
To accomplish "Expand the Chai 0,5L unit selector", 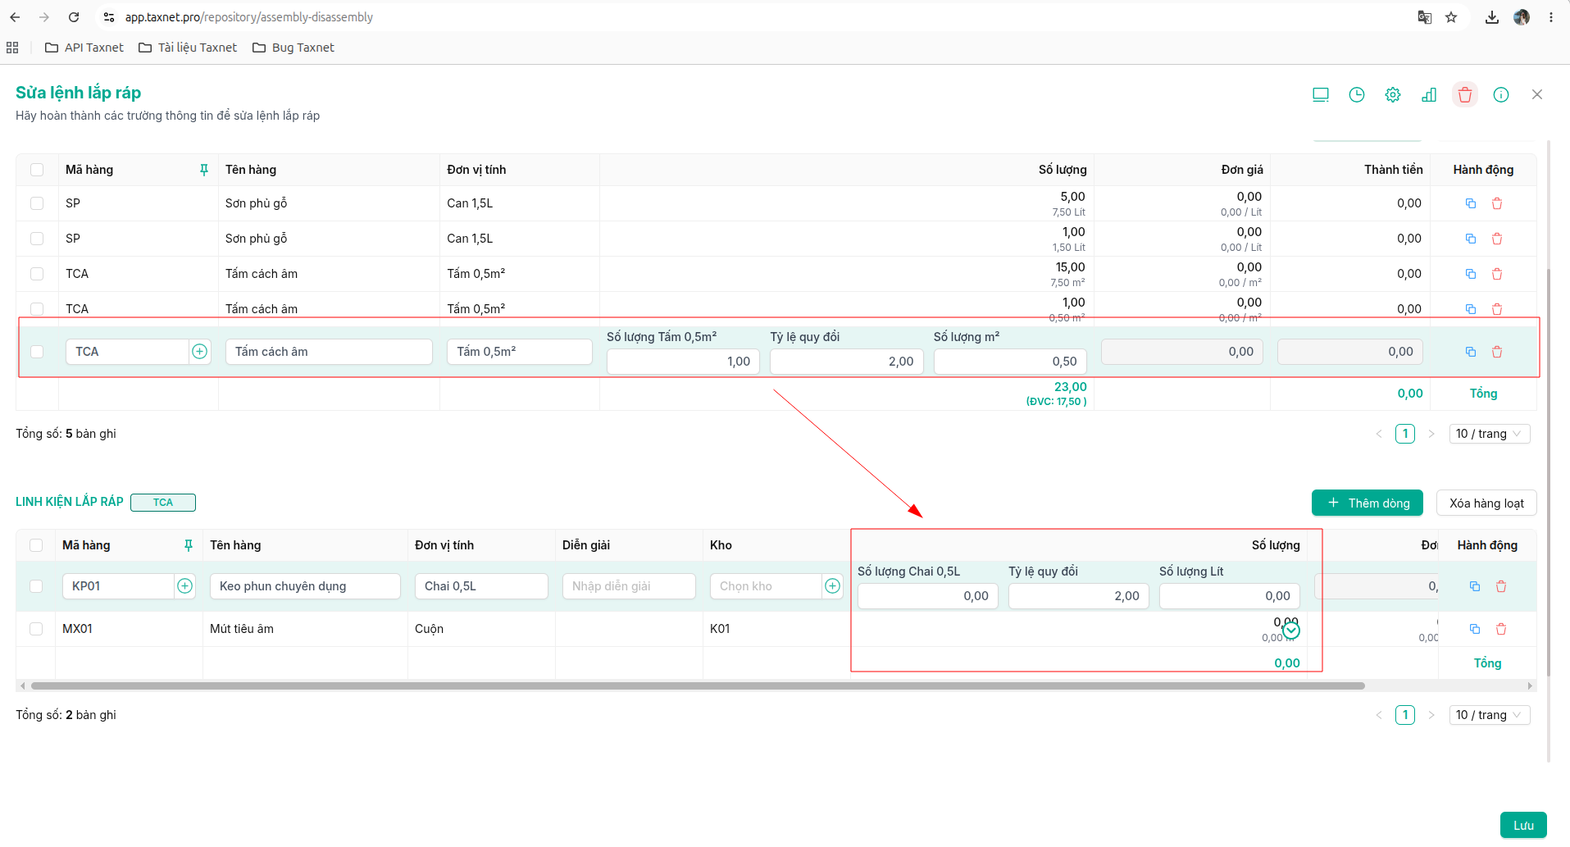I will pos(480,586).
